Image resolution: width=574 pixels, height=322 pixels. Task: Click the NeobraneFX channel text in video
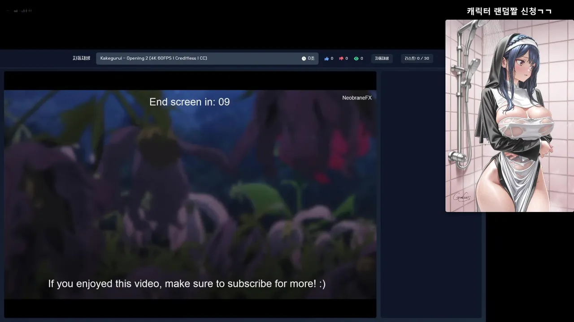(357, 97)
